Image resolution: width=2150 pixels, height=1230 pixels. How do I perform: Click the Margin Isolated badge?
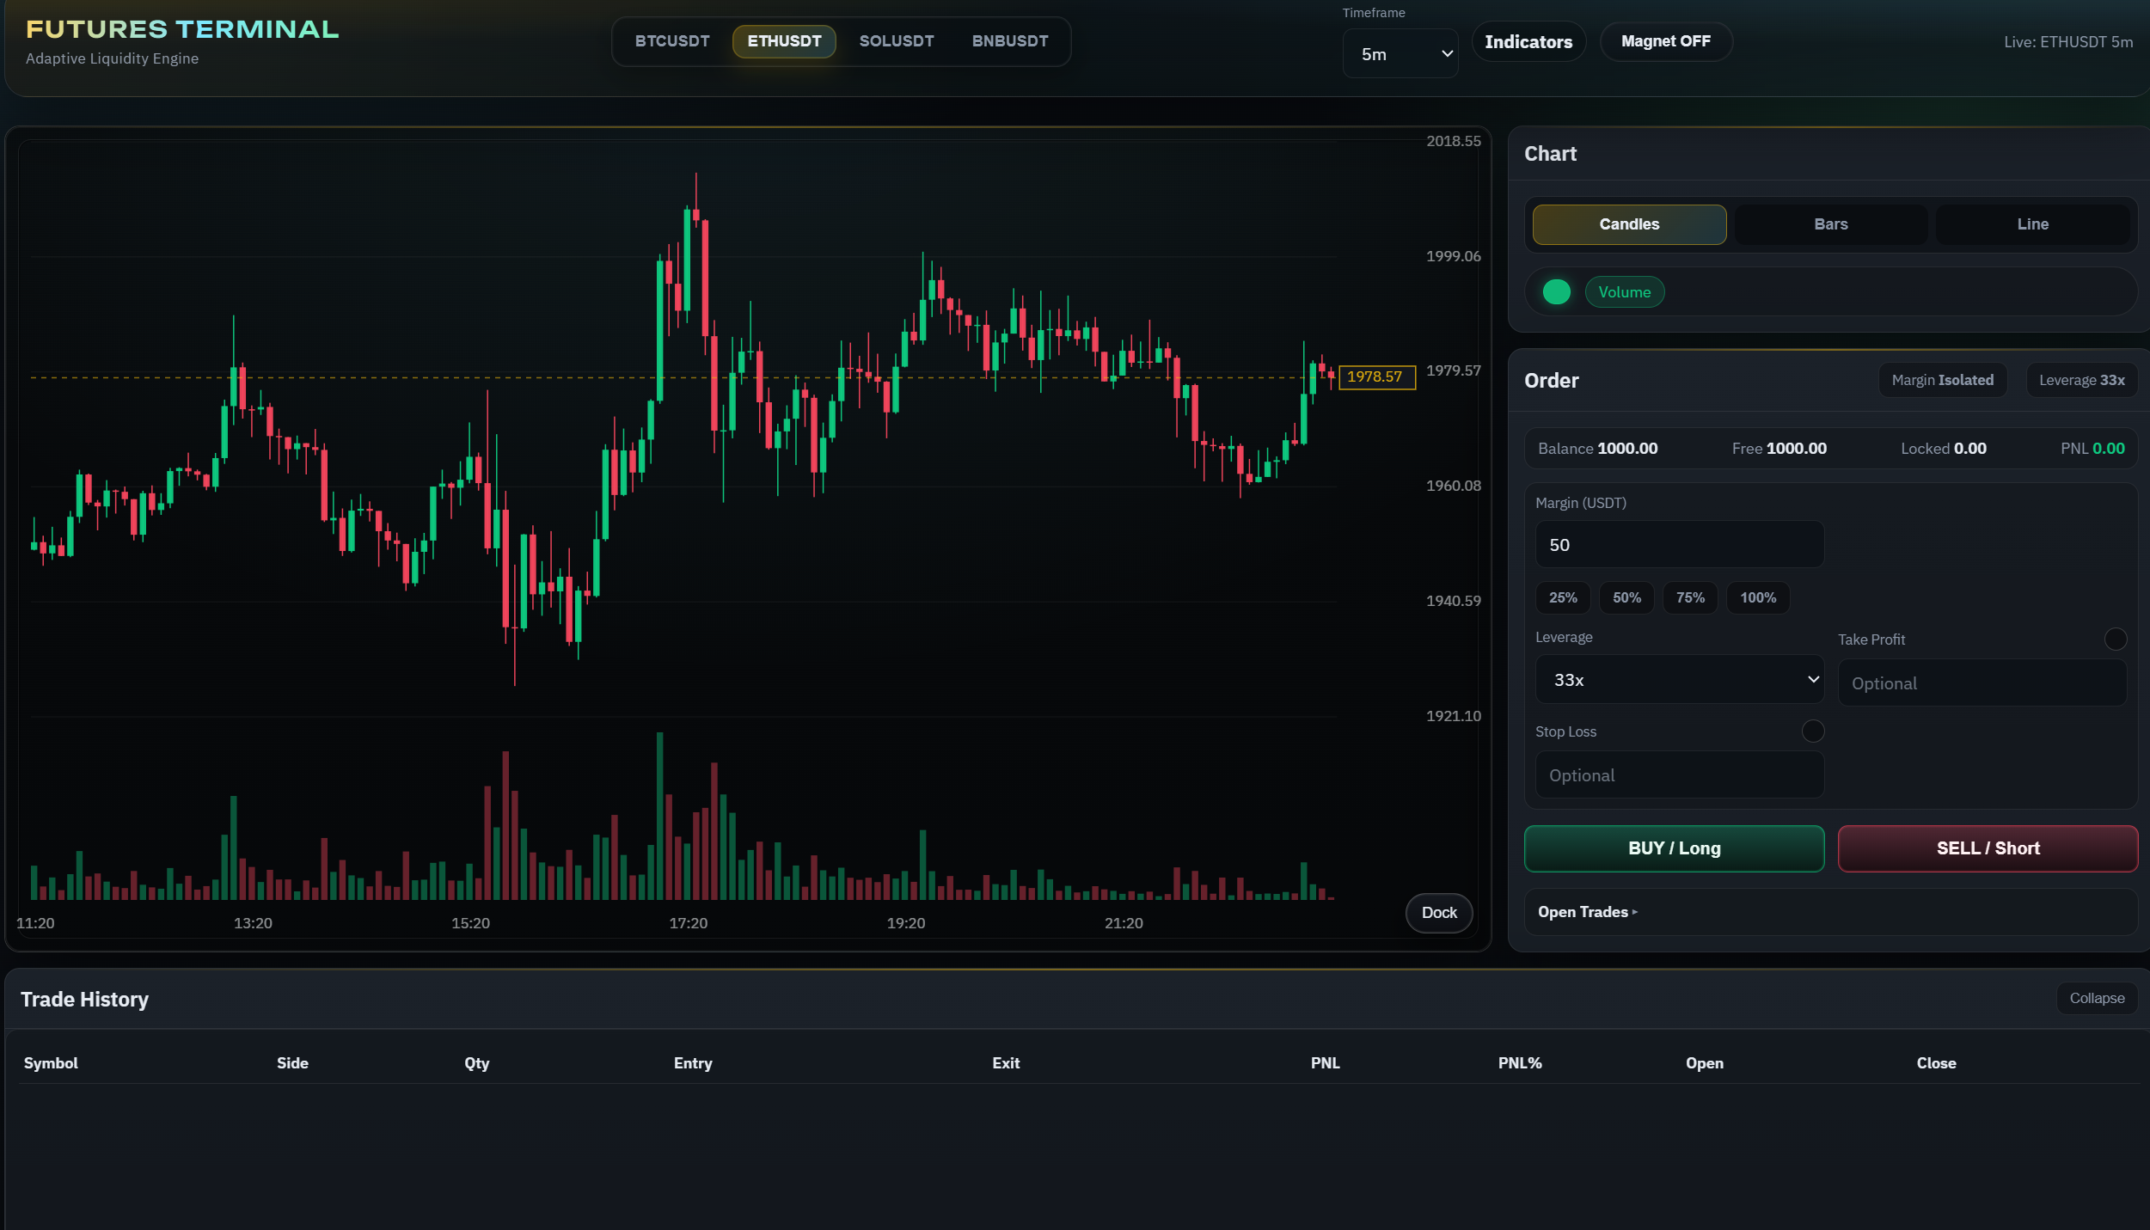(1942, 380)
